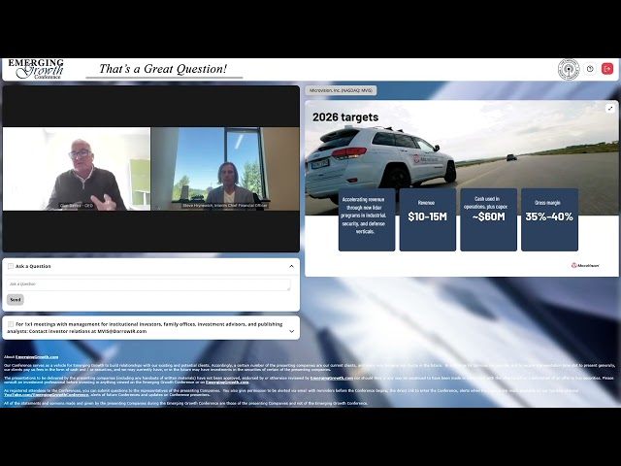Image resolution: width=621 pixels, height=466 pixels.
Task: Open the help question-mark icon in header
Action: [x=590, y=69]
